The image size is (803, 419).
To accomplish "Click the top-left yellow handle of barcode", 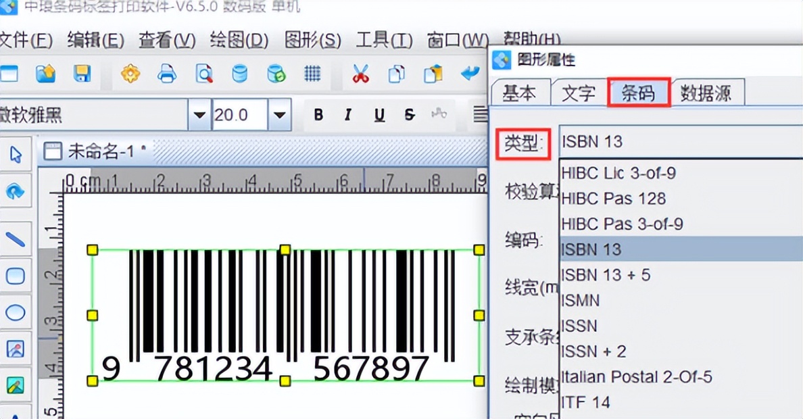I will point(92,249).
